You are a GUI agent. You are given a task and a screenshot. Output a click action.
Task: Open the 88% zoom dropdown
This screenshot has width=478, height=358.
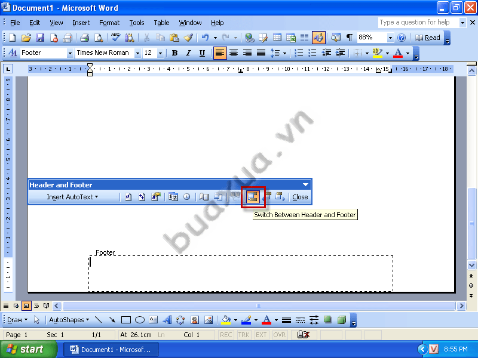coord(390,38)
